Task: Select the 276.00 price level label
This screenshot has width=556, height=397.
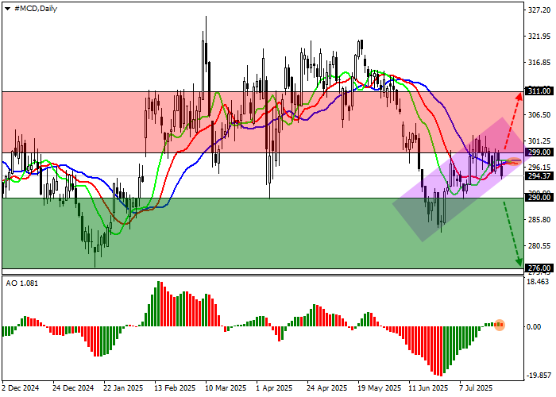Action: pos(539,268)
